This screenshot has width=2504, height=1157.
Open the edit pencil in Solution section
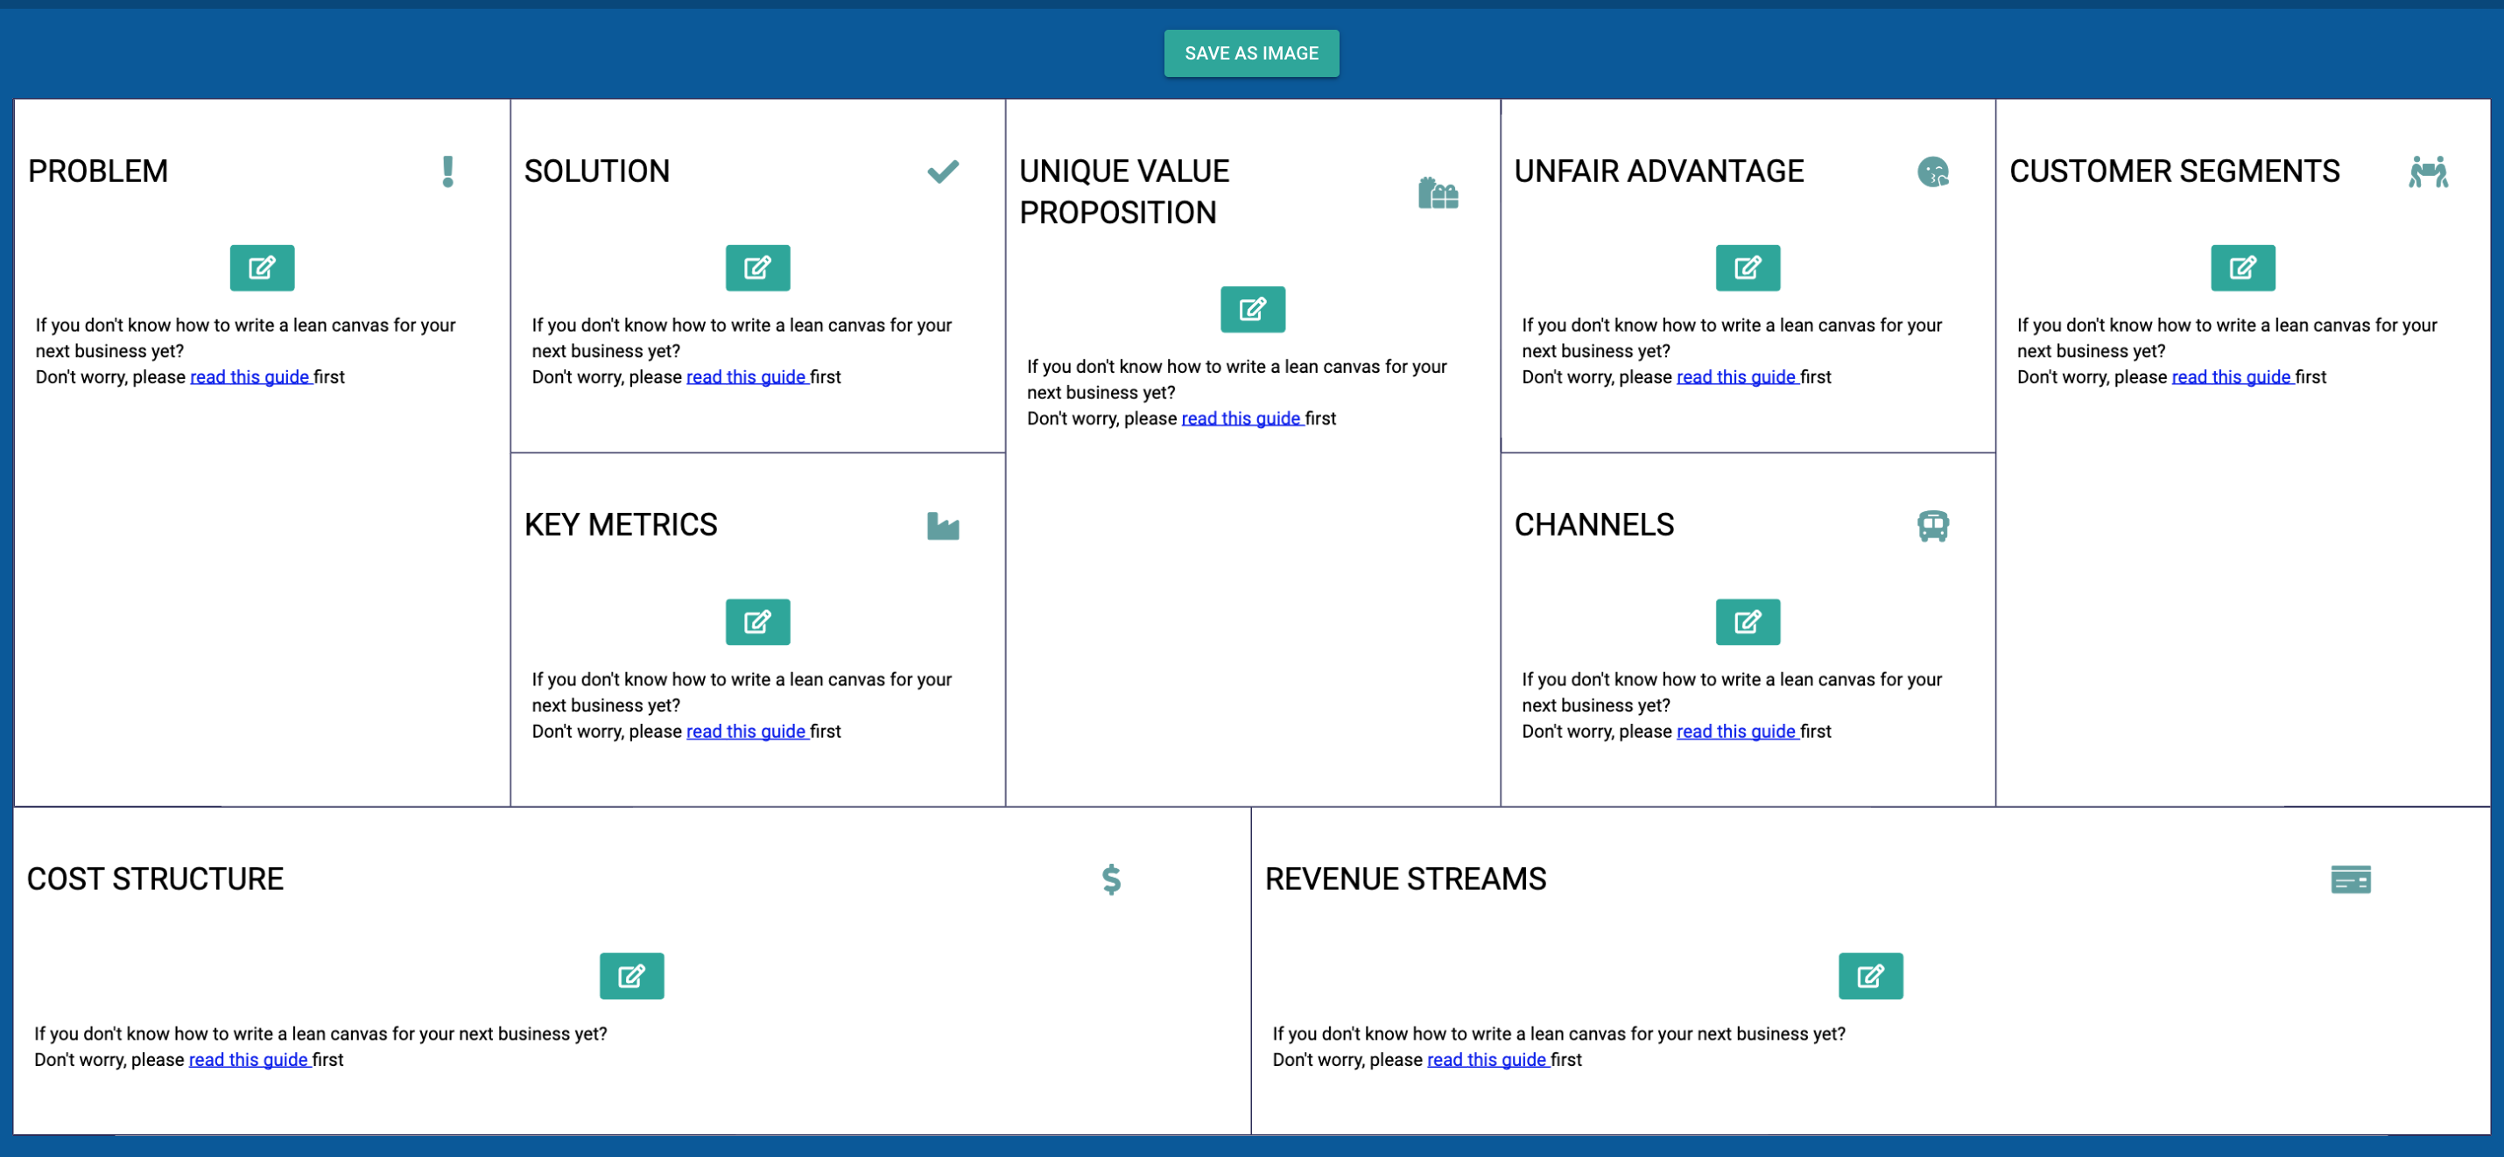coord(757,268)
